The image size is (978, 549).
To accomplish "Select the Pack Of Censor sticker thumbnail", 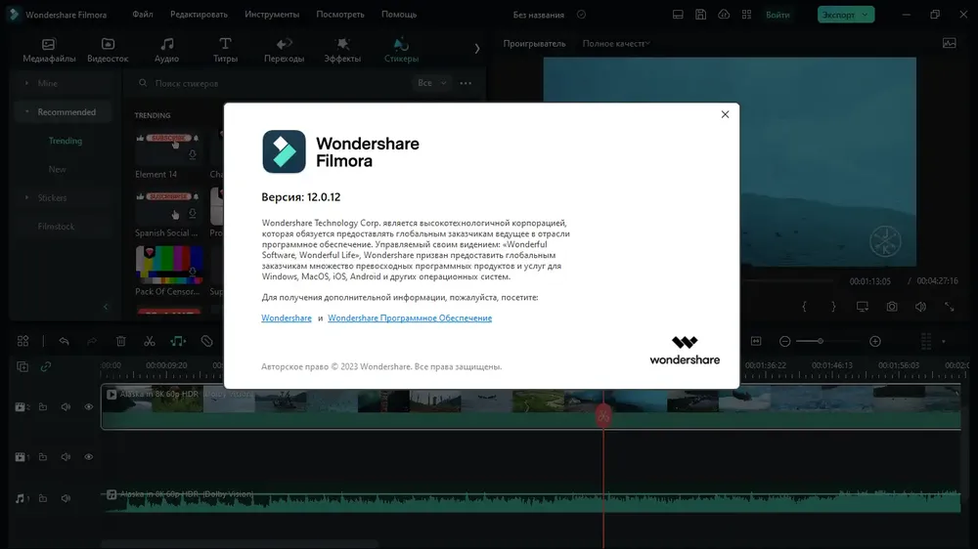I will [x=168, y=265].
